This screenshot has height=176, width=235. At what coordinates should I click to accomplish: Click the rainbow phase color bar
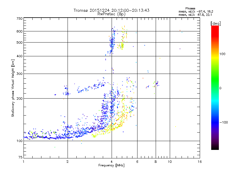click(x=215, y=87)
